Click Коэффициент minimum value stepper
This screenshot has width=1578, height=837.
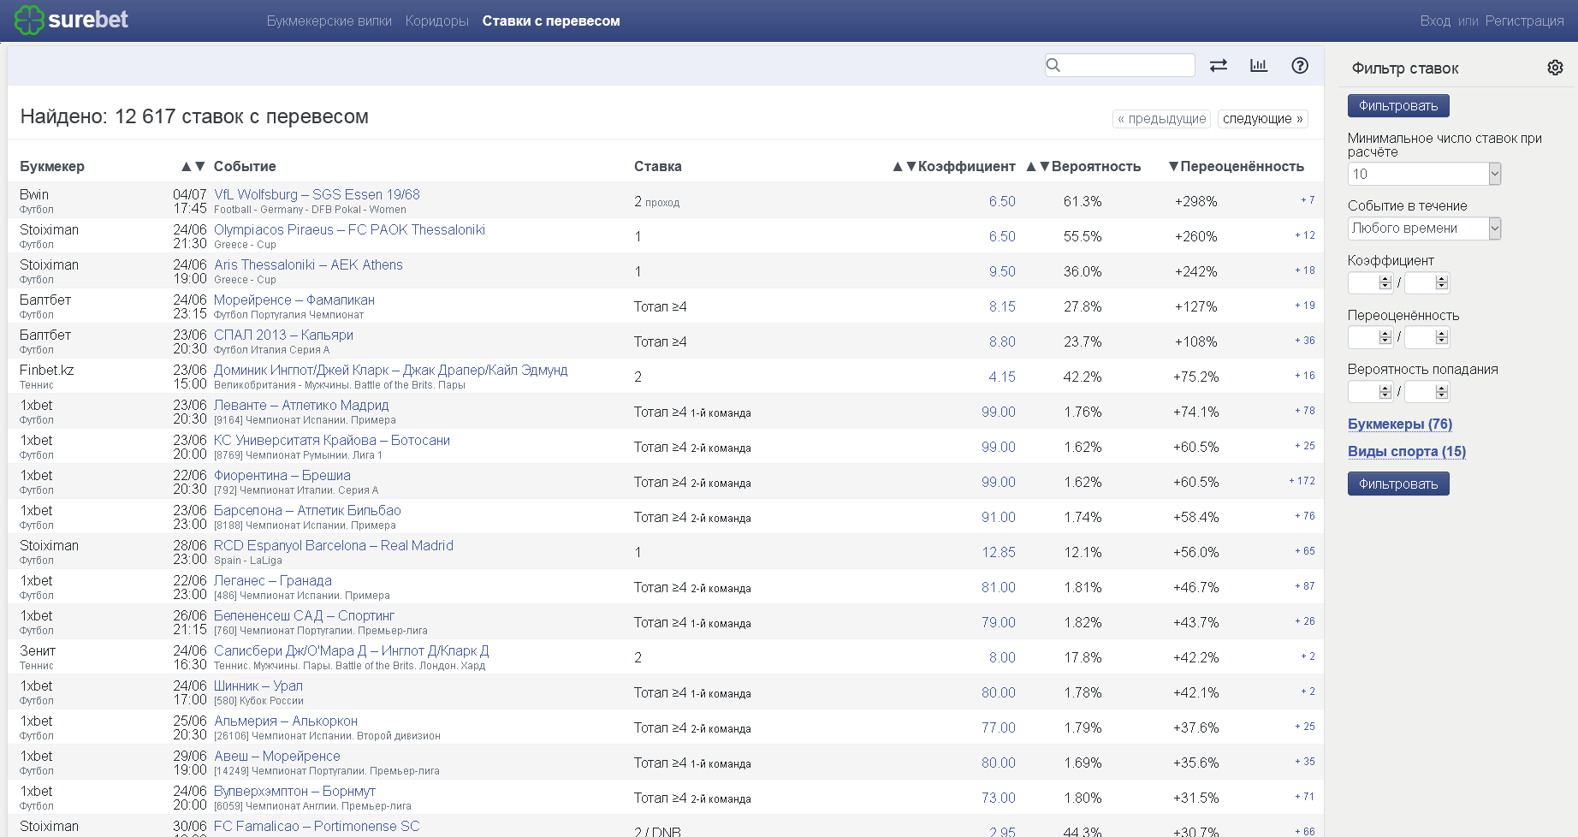[x=1385, y=282]
